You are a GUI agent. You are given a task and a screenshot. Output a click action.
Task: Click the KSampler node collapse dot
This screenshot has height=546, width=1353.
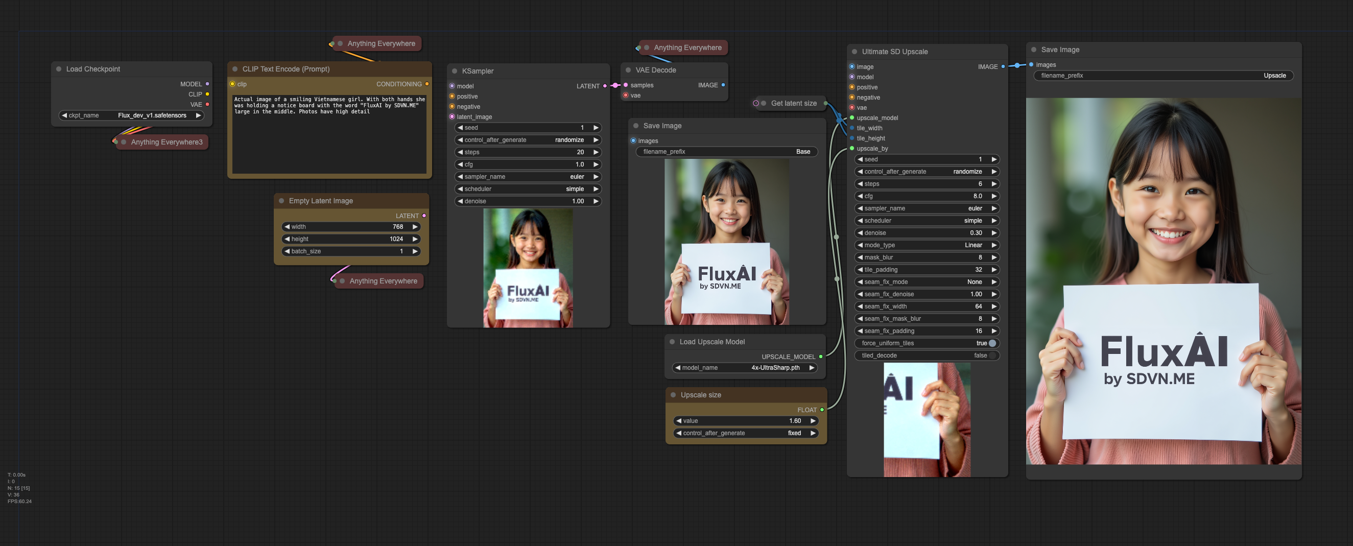click(x=455, y=71)
